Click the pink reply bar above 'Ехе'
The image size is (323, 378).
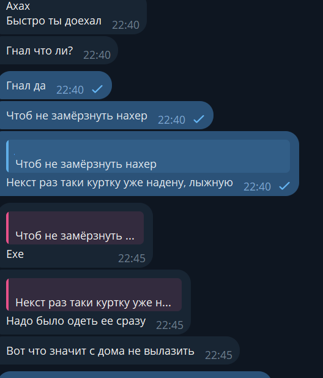click(7, 228)
